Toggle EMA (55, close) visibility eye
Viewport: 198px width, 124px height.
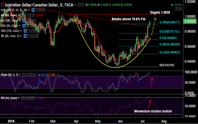pos(24,26)
